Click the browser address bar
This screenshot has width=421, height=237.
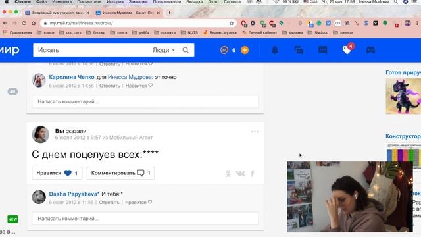[138, 23]
